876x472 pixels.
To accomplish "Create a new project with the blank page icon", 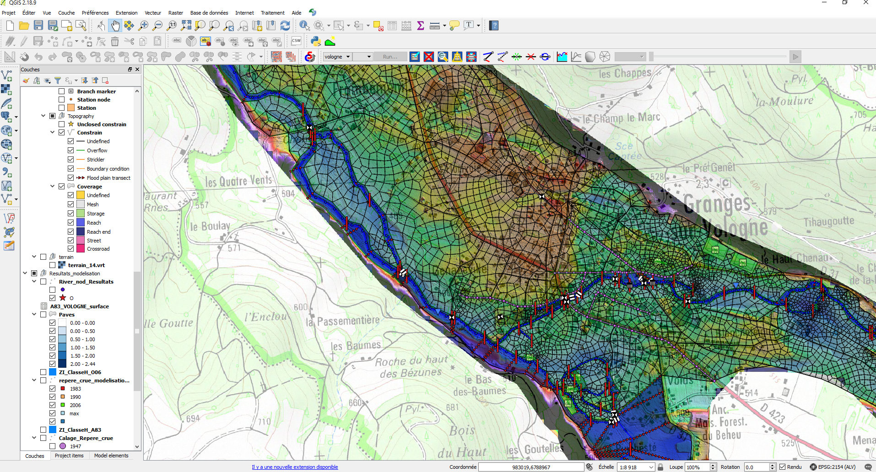I will (10, 26).
